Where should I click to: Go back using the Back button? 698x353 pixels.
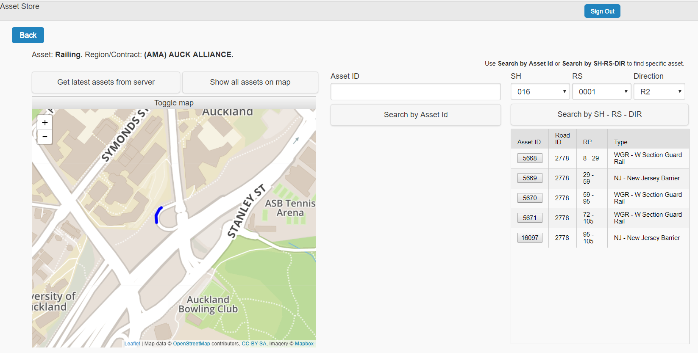click(x=28, y=35)
